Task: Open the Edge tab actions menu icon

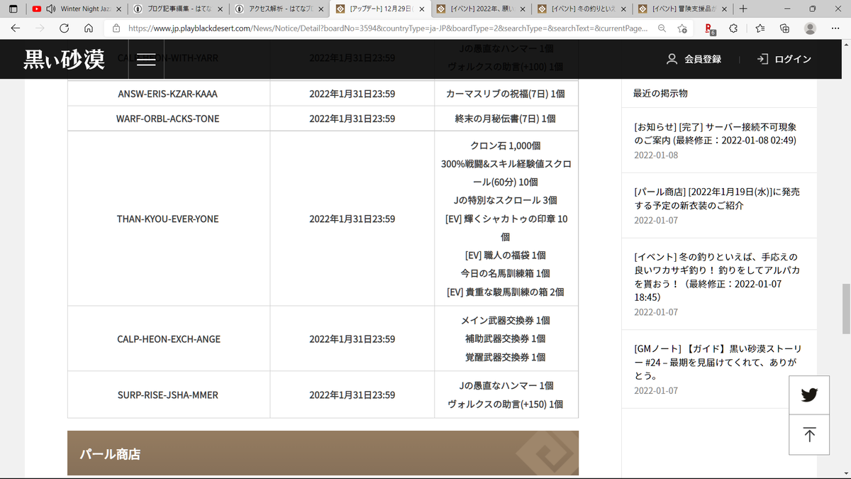Action: click(13, 9)
